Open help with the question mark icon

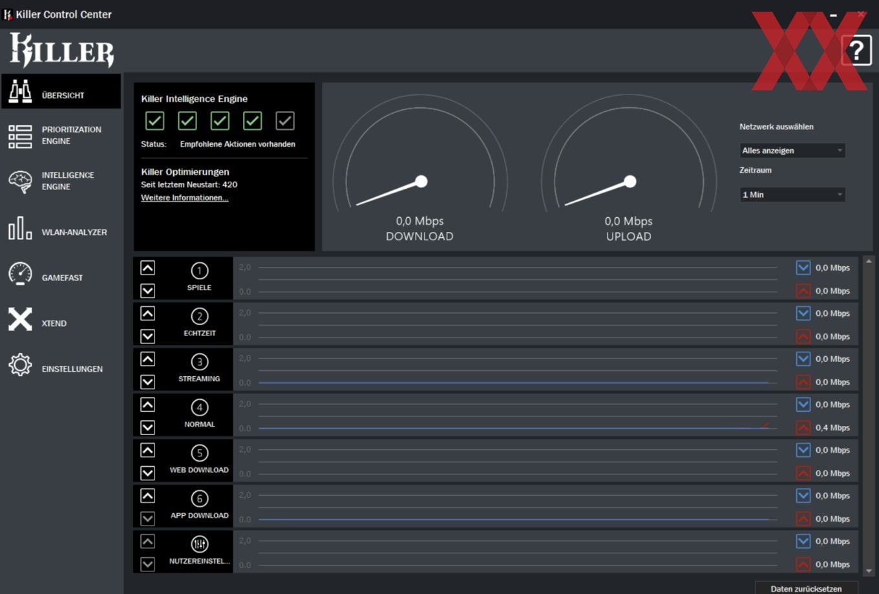click(x=856, y=50)
